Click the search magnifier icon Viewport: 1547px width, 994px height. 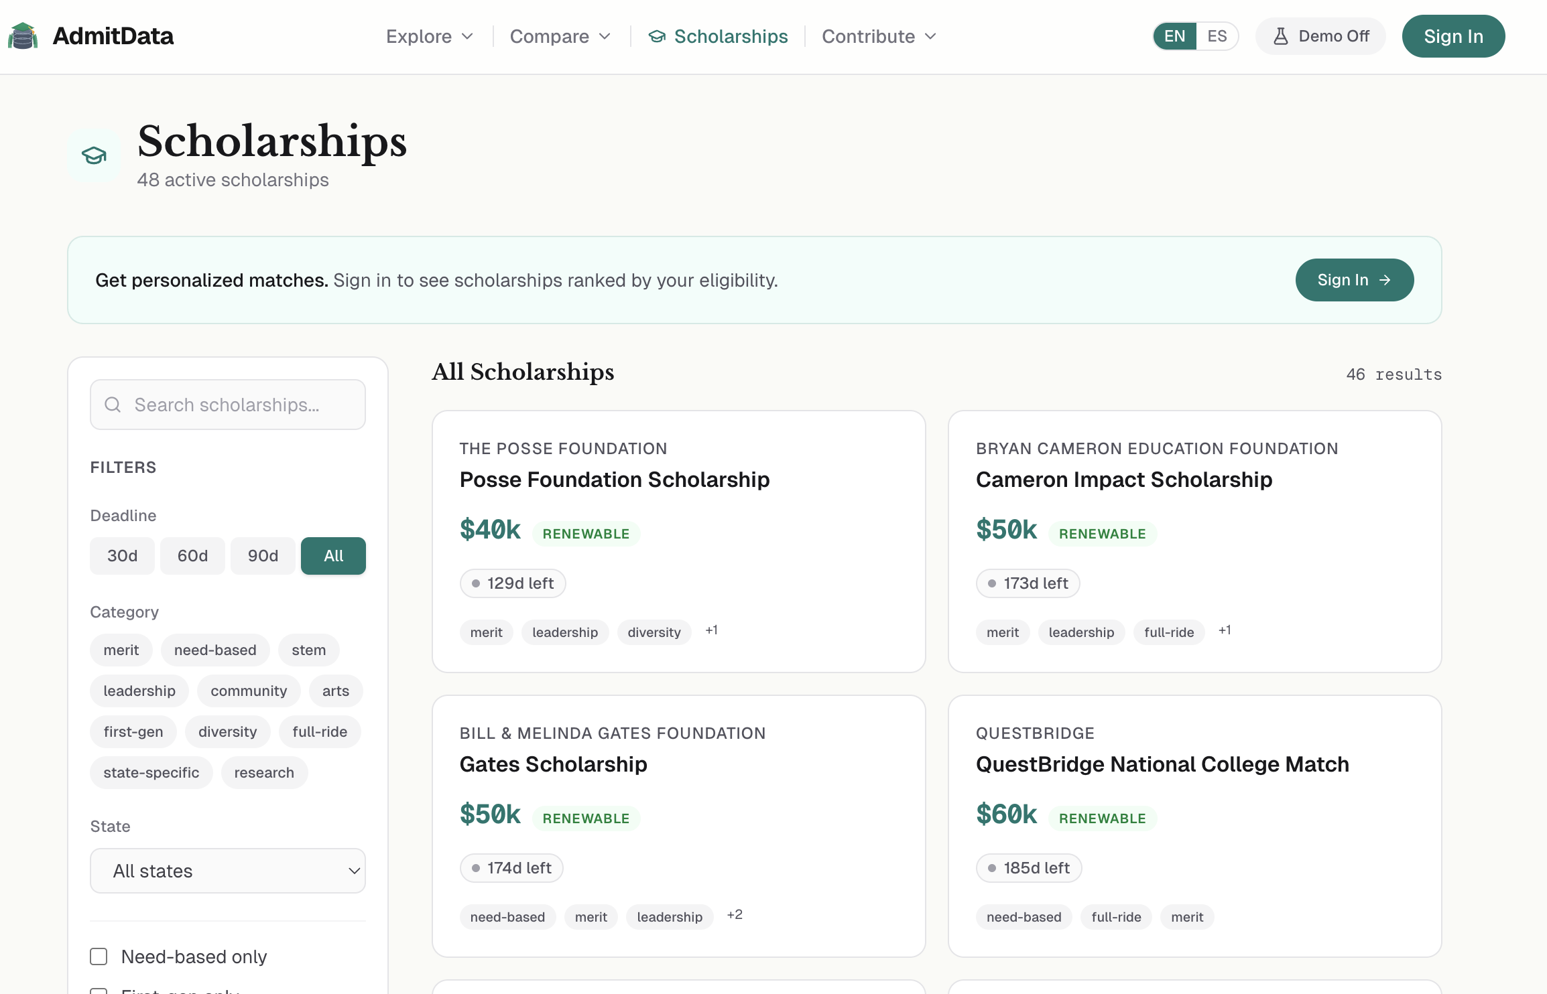pyautogui.click(x=113, y=405)
